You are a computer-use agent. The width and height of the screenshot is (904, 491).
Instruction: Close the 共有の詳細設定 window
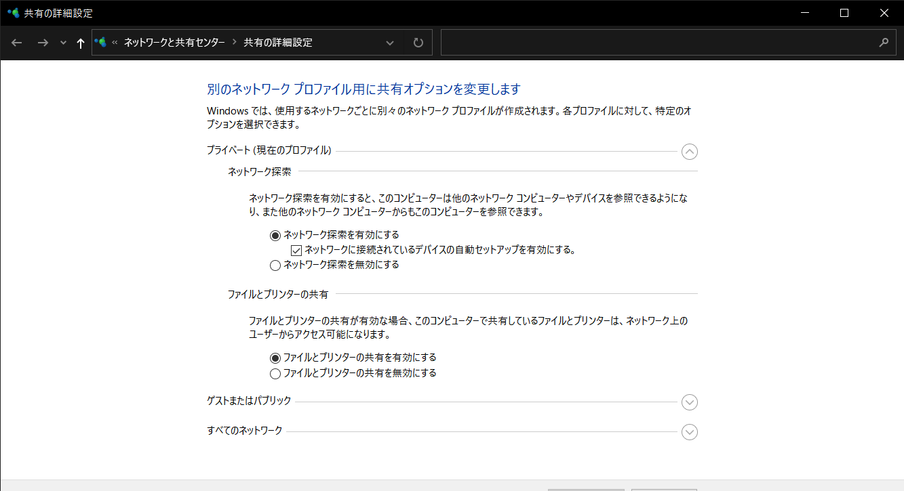884,13
